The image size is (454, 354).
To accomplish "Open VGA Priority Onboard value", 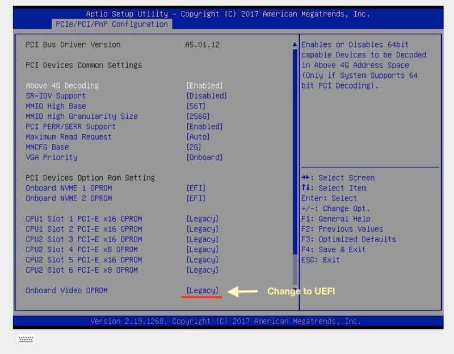I will coord(204,157).
